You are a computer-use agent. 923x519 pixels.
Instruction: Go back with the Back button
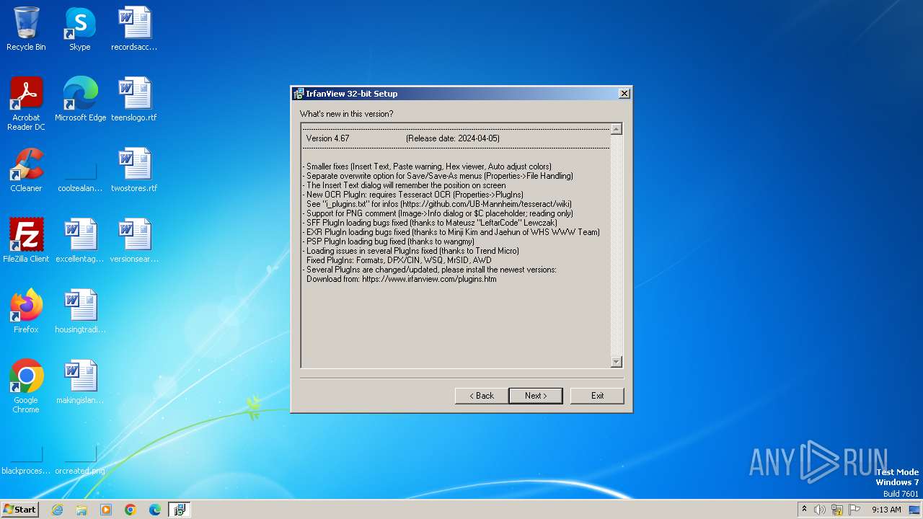pos(482,396)
